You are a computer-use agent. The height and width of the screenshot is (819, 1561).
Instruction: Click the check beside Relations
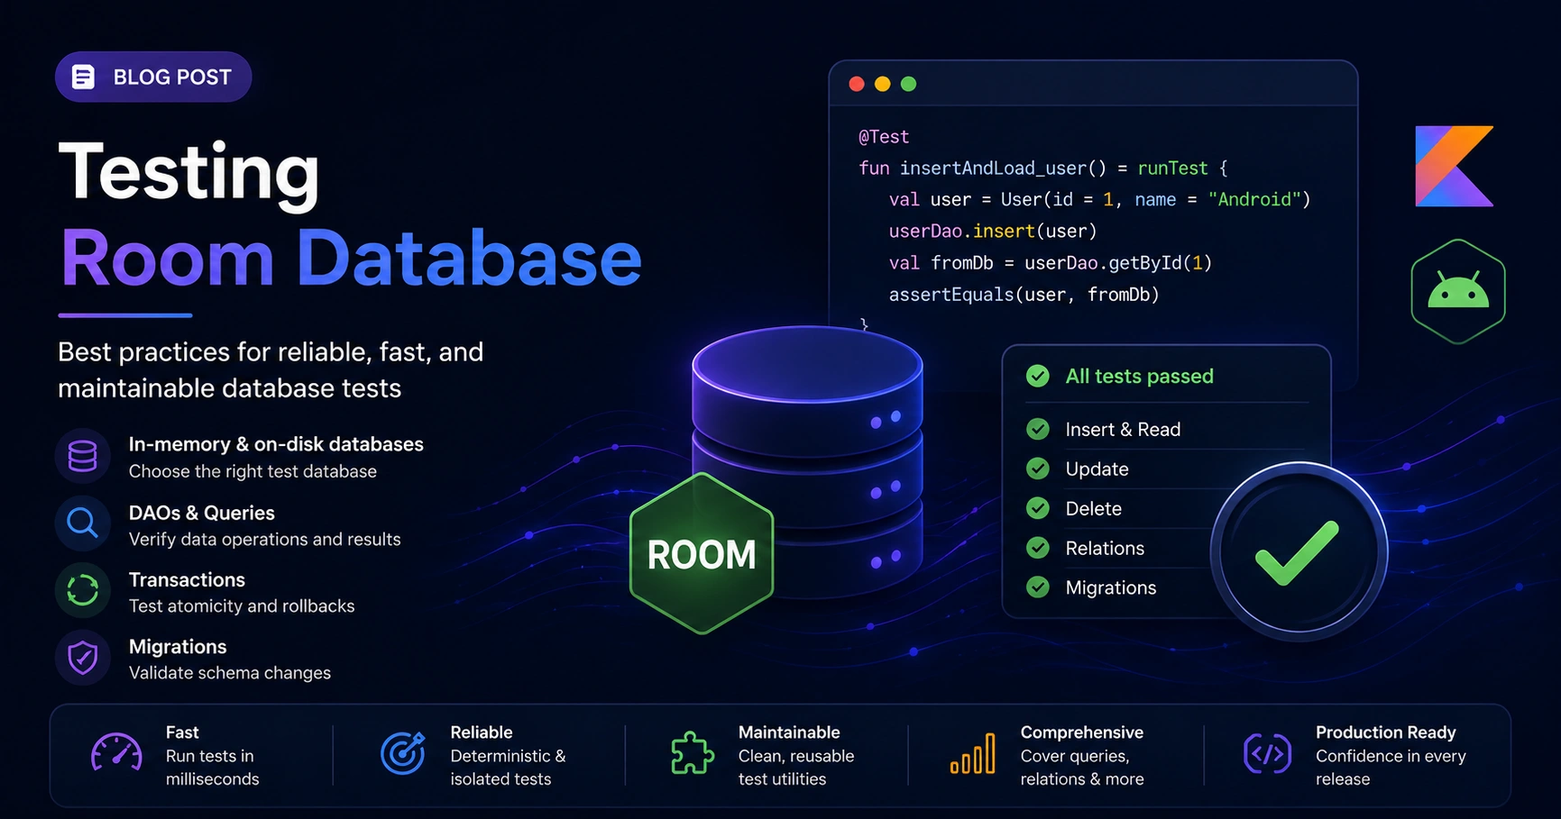click(1038, 548)
